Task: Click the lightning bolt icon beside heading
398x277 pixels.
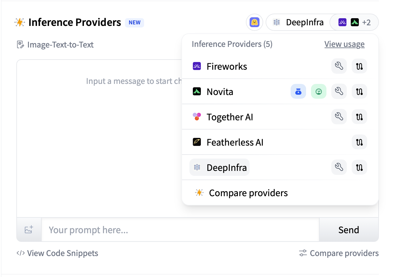Action: [x=19, y=23]
